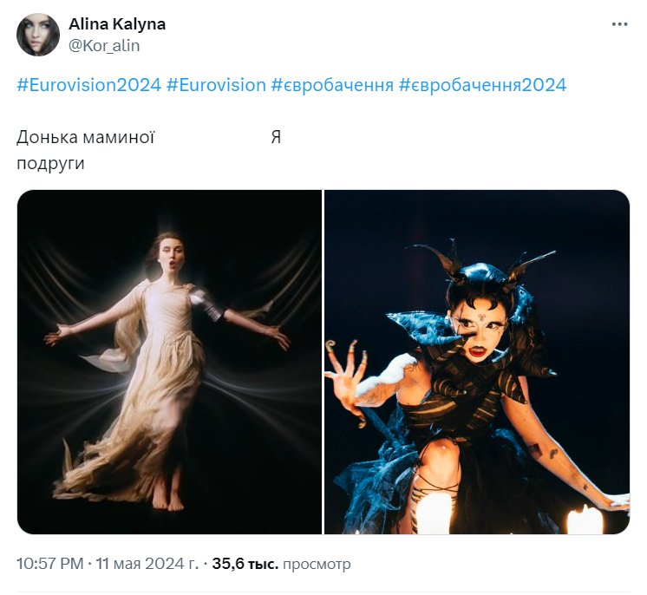Follow the #Eurovision hashtag link

[x=216, y=85]
